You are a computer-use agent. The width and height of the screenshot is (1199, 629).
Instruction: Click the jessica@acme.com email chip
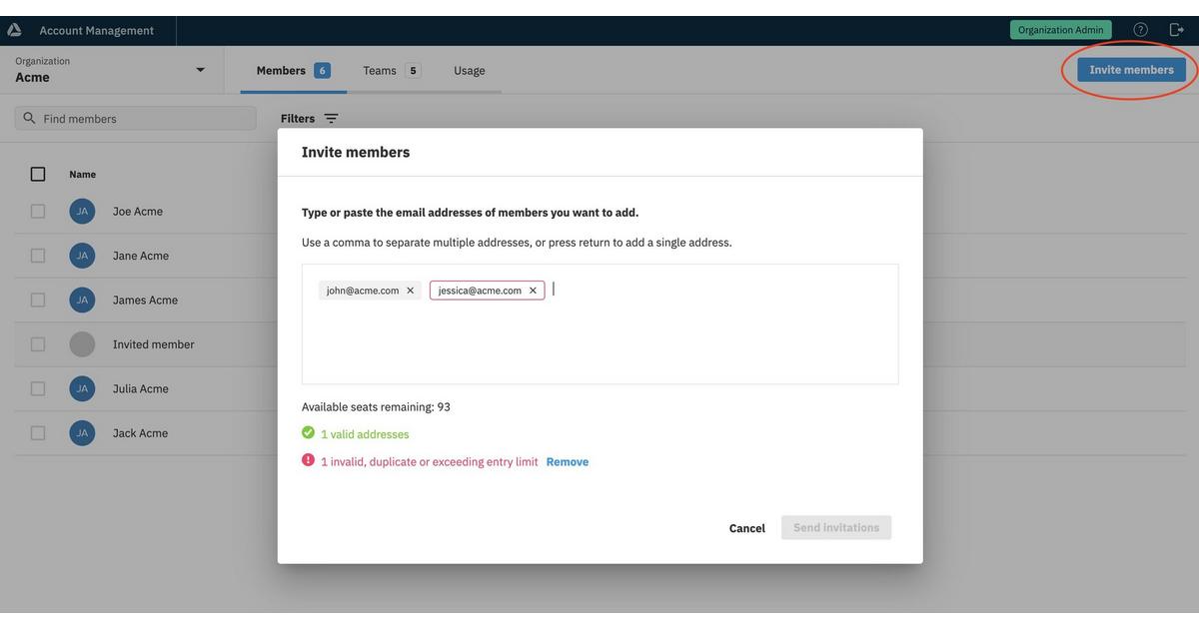[488, 291]
